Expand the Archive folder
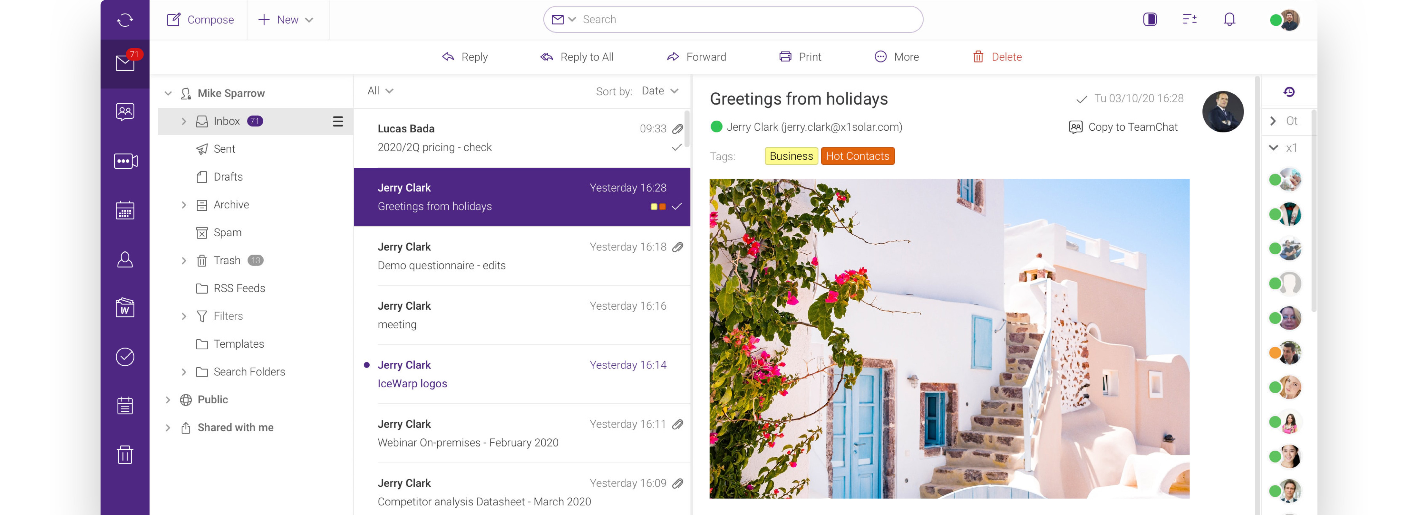Viewport: 1418px width, 515px height. click(x=184, y=205)
